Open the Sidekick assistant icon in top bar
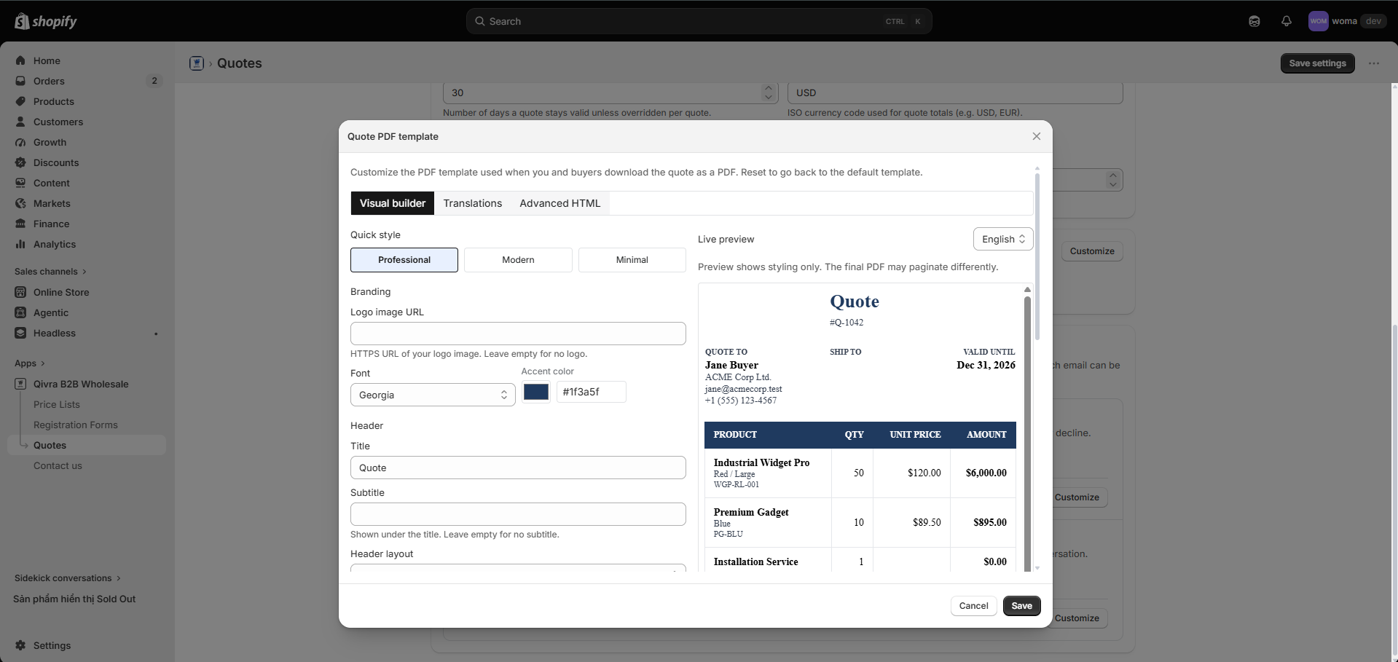The height and width of the screenshot is (662, 1398). (x=1254, y=21)
